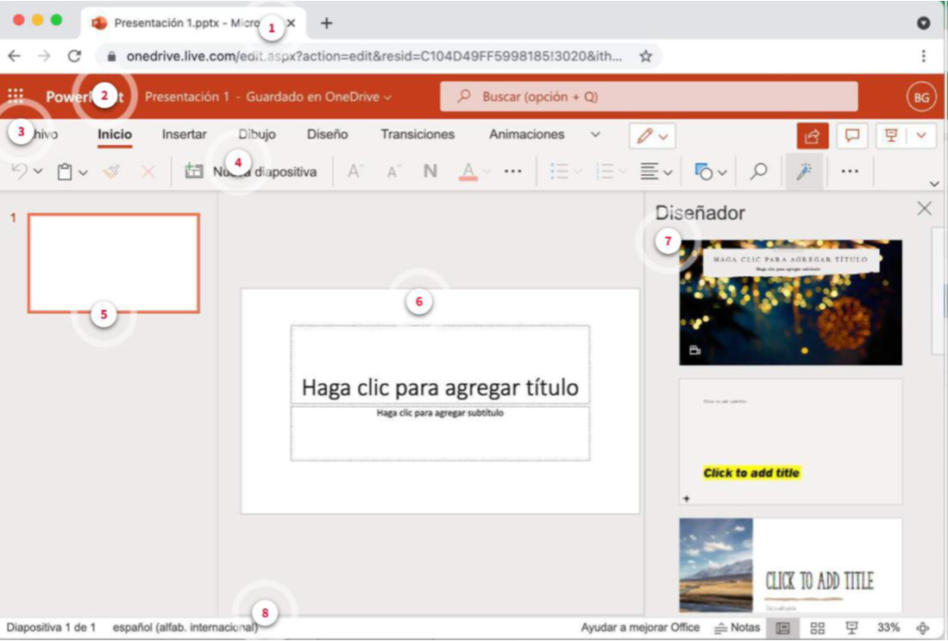948x641 pixels.
Task: Select the format painter brush icon
Action: click(x=111, y=172)
